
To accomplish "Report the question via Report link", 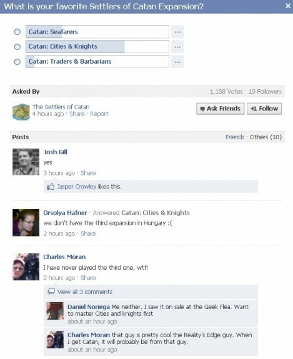I will (99, 114).
